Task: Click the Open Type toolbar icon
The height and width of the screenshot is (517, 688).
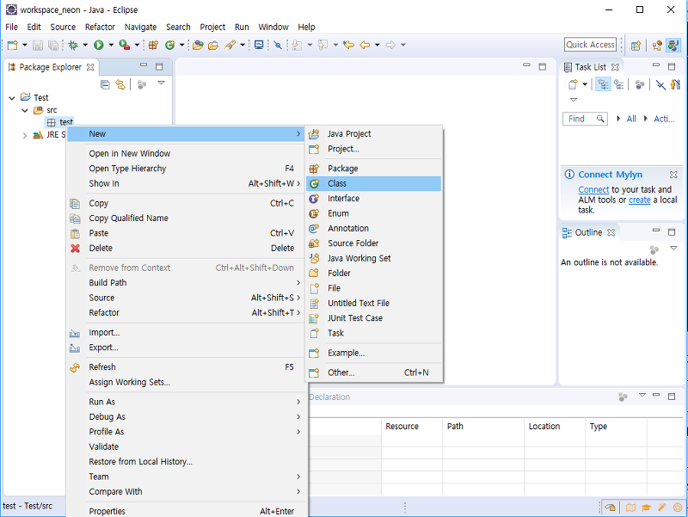Action: pos(198,45)
